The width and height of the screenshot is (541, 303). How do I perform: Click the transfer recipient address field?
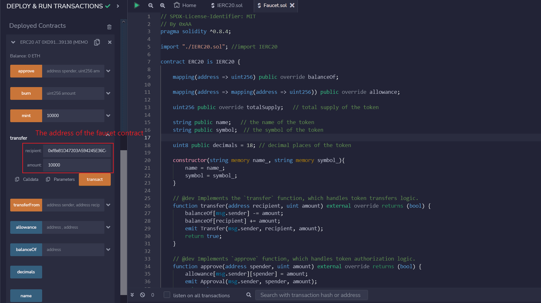tap(77, 151)
